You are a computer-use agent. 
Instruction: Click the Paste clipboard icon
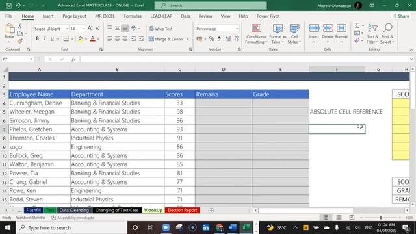click(10, 29)
